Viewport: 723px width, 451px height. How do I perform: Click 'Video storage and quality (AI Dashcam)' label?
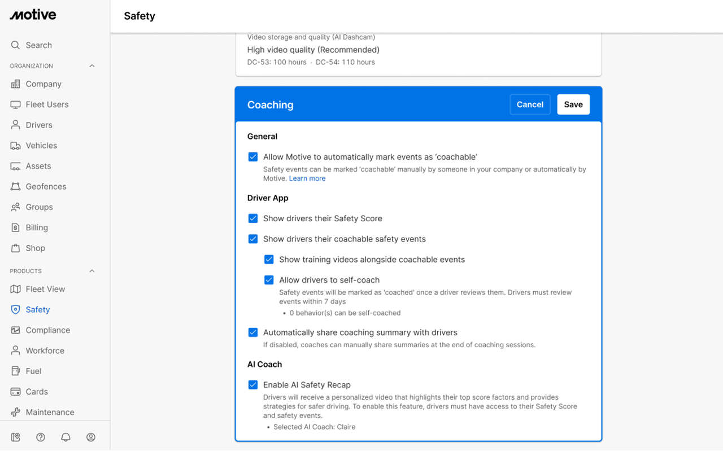click(311, 37)
